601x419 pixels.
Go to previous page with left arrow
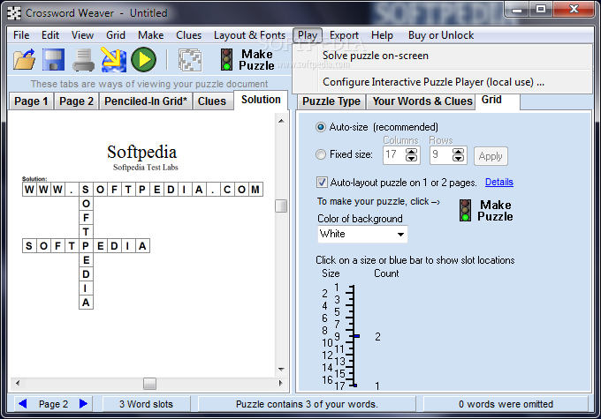pyautogui.click(x=23, y=404)
